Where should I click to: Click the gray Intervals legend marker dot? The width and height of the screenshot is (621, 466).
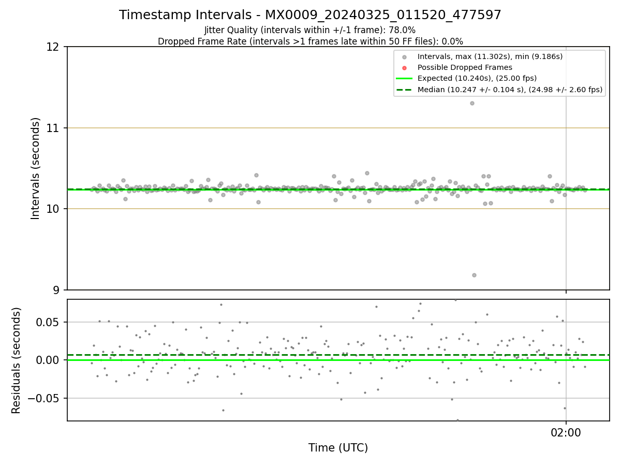[405, 56]
